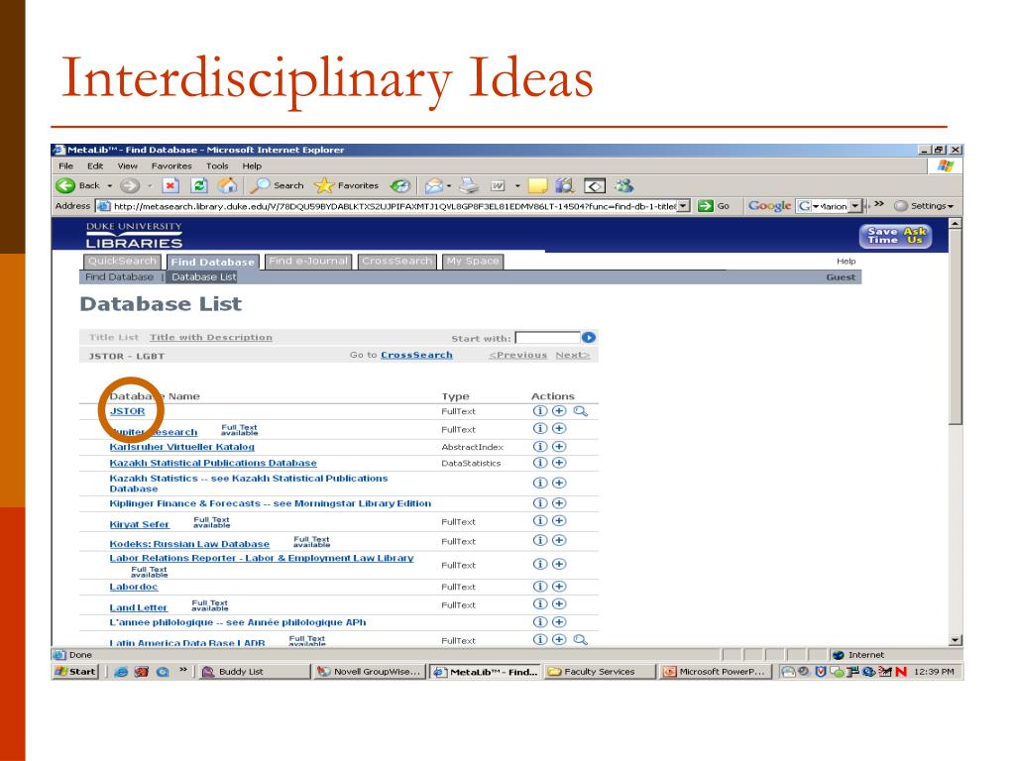Image resolution: width=1015 pixels, height=761 pixels.
Task: Switch to Novell GroupWise taskbar item
Action: (x=369, y=672)
